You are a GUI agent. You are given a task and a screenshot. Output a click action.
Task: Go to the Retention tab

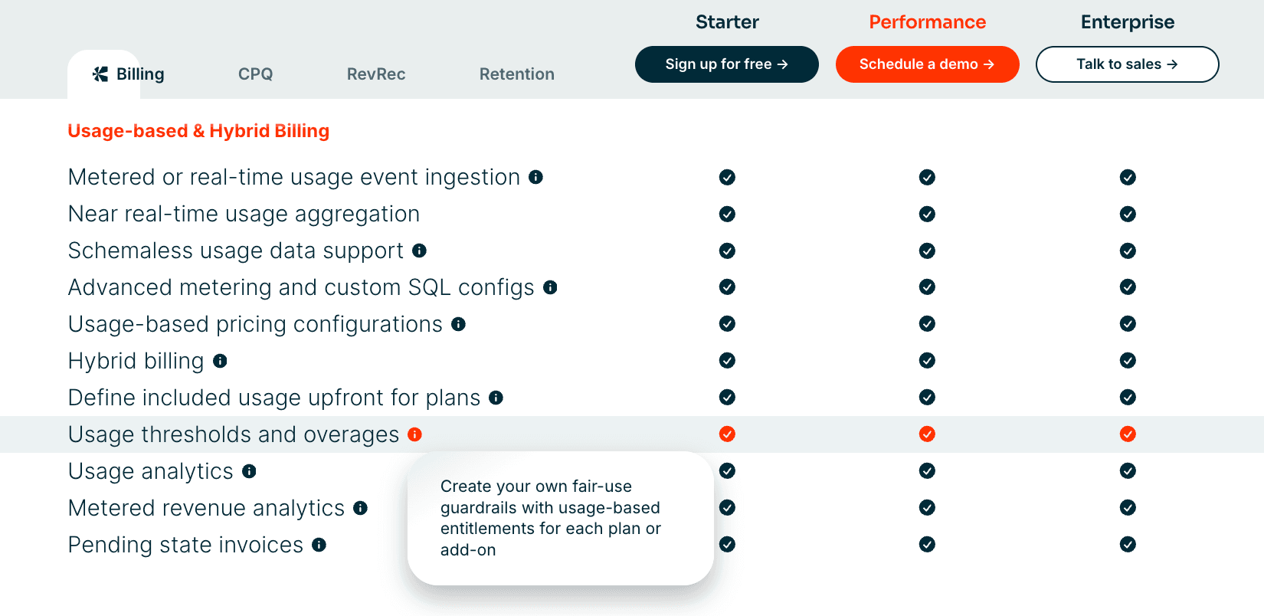click(516, 74)
